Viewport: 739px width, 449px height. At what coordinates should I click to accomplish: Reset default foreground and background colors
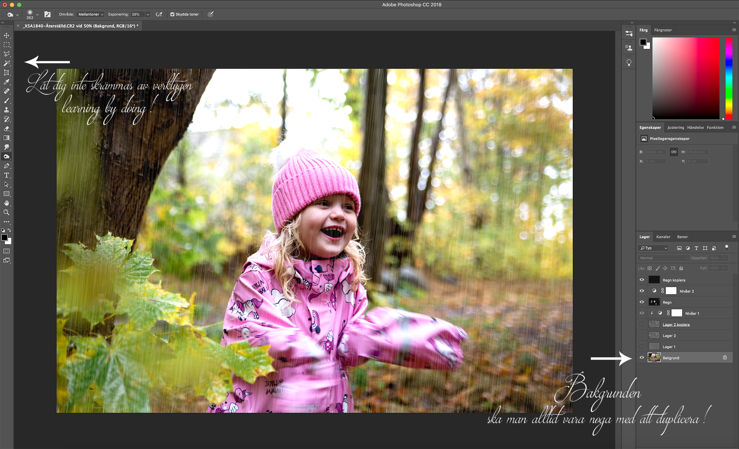coord(3,230)
